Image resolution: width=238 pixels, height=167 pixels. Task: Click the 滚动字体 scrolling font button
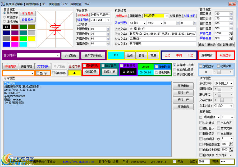(83, 15)
